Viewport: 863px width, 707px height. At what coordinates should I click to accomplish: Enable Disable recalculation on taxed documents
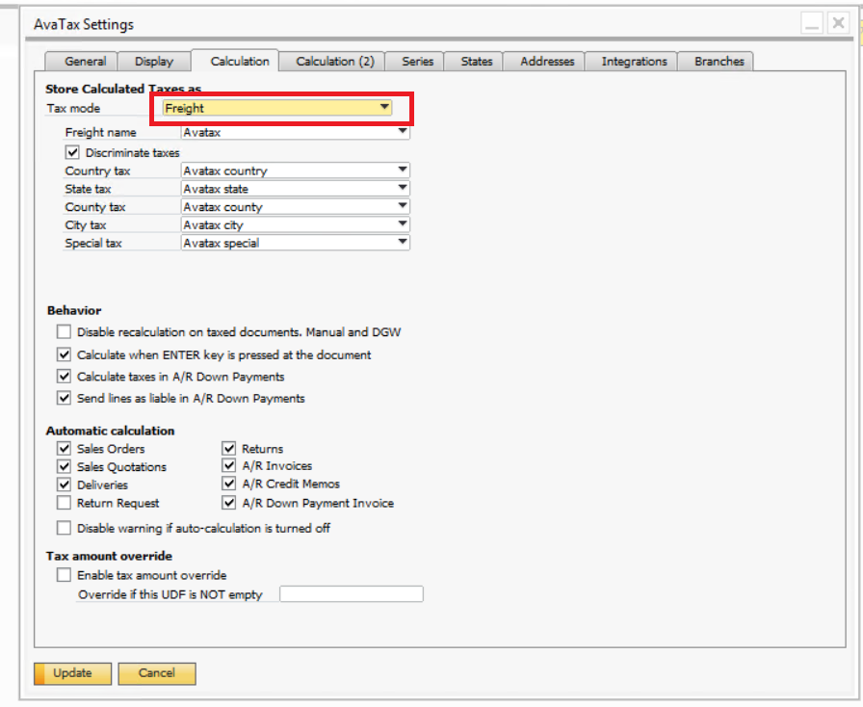coord(64,331)
